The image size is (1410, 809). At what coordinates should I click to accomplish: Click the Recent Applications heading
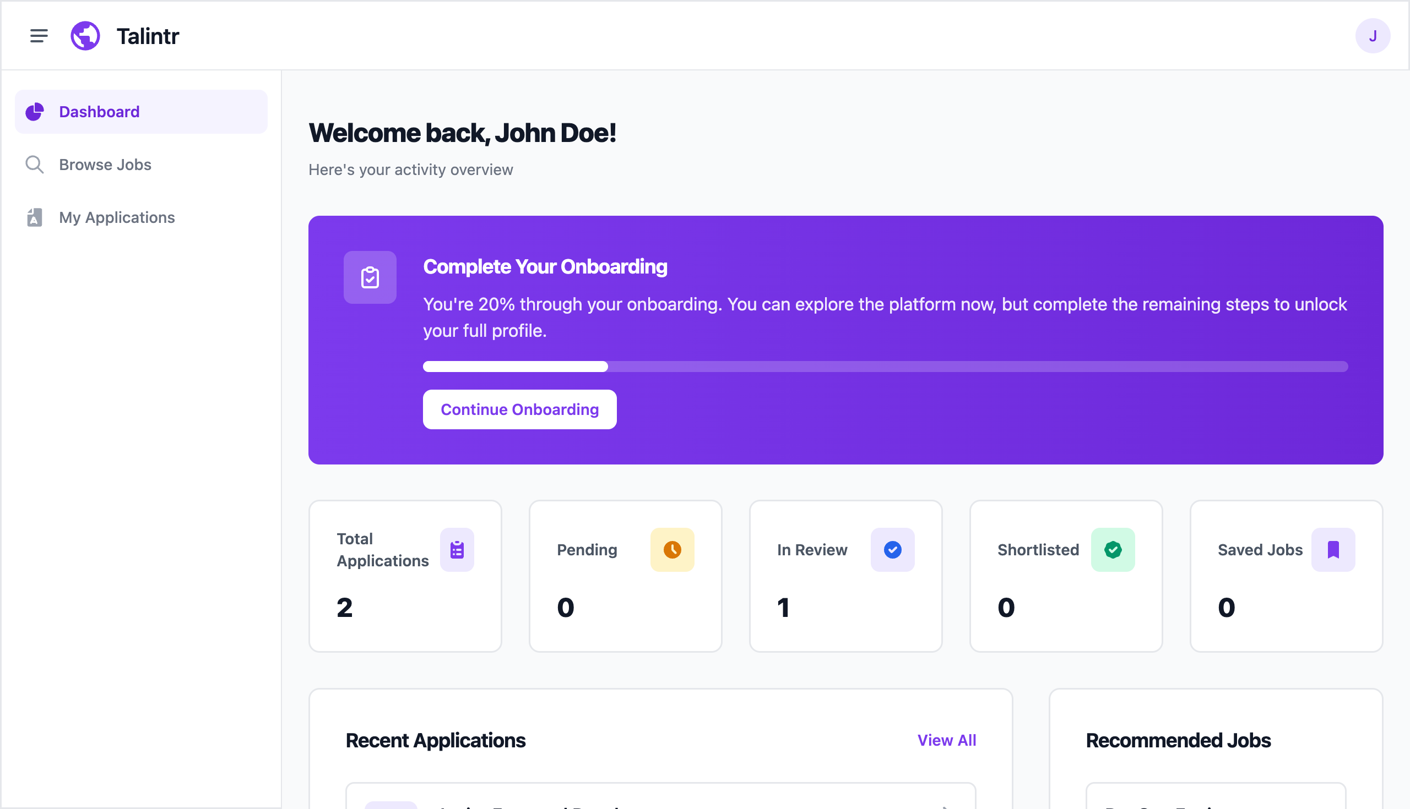point(436,740)
